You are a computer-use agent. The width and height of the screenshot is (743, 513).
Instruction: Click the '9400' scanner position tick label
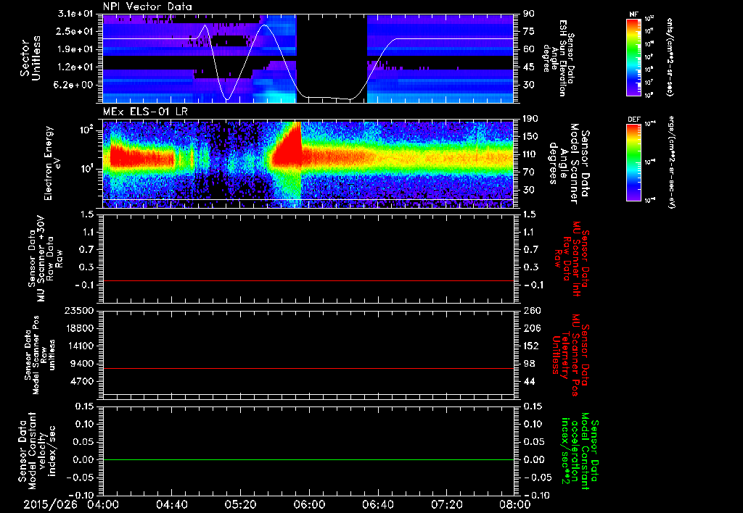pos(81,364)
